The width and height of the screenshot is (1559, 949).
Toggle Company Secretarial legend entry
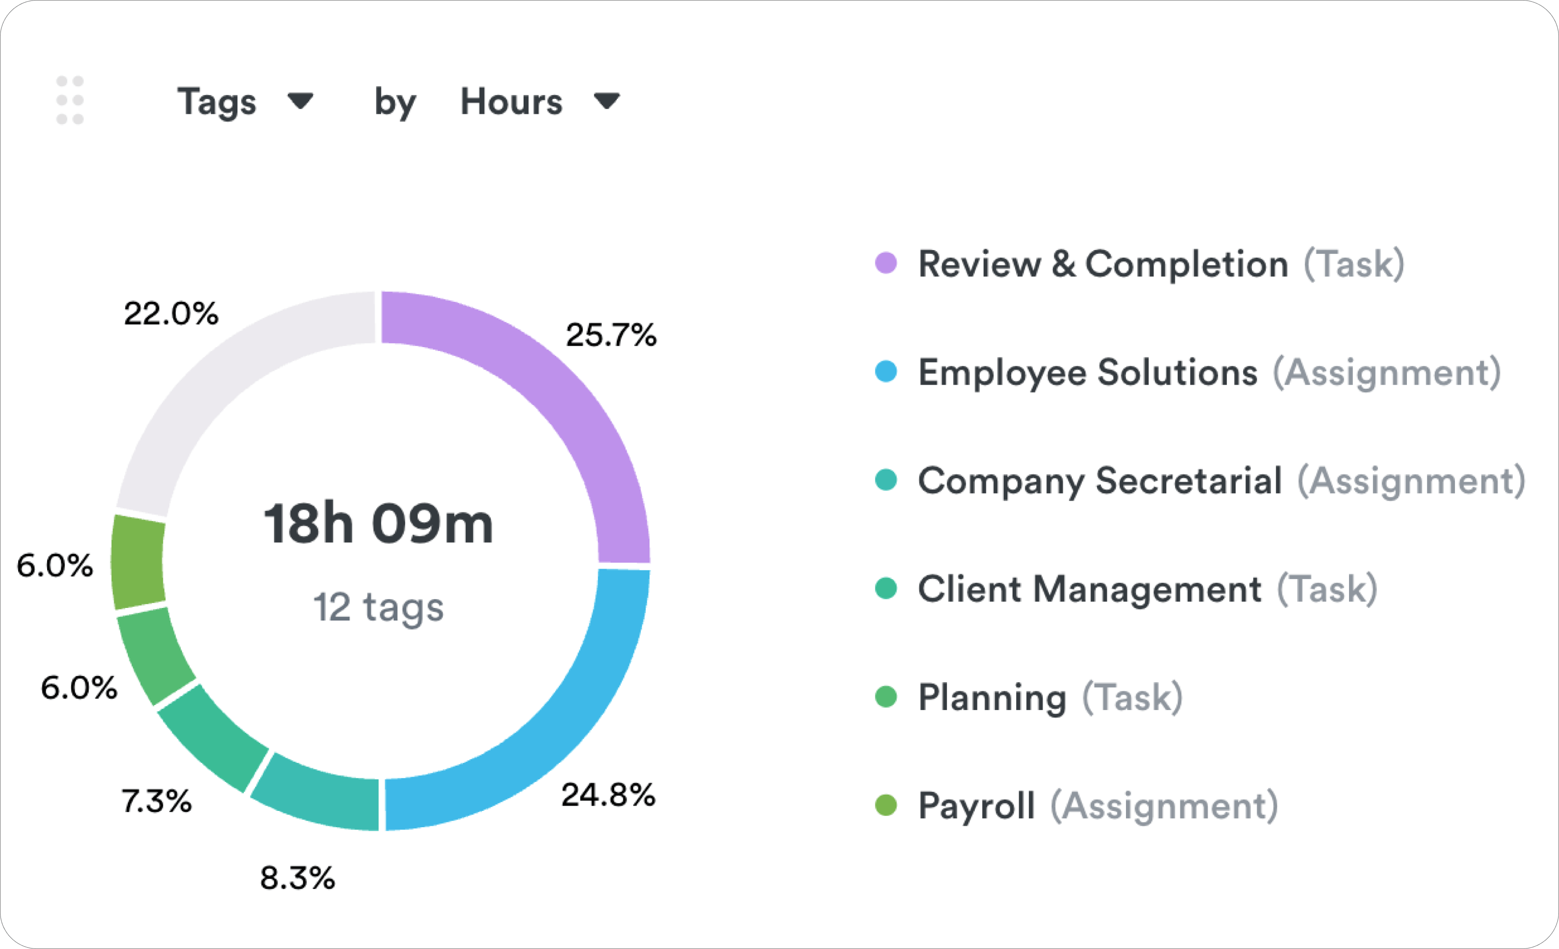tap(1100, 481)
